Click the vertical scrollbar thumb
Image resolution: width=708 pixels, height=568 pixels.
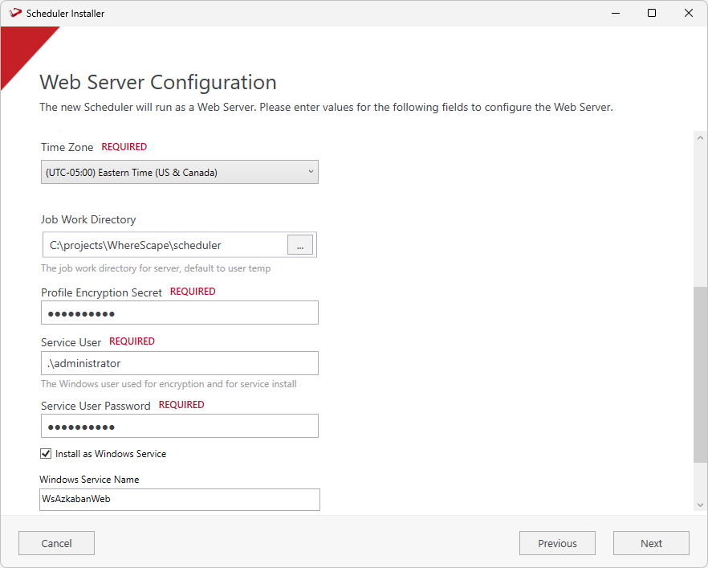coord(700,374)
